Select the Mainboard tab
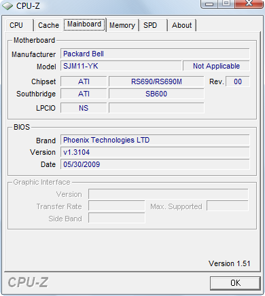This screenshot has height=296, width=265. click(84, 24)
